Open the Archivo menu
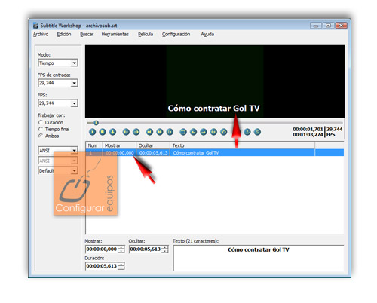 [41, 34]
